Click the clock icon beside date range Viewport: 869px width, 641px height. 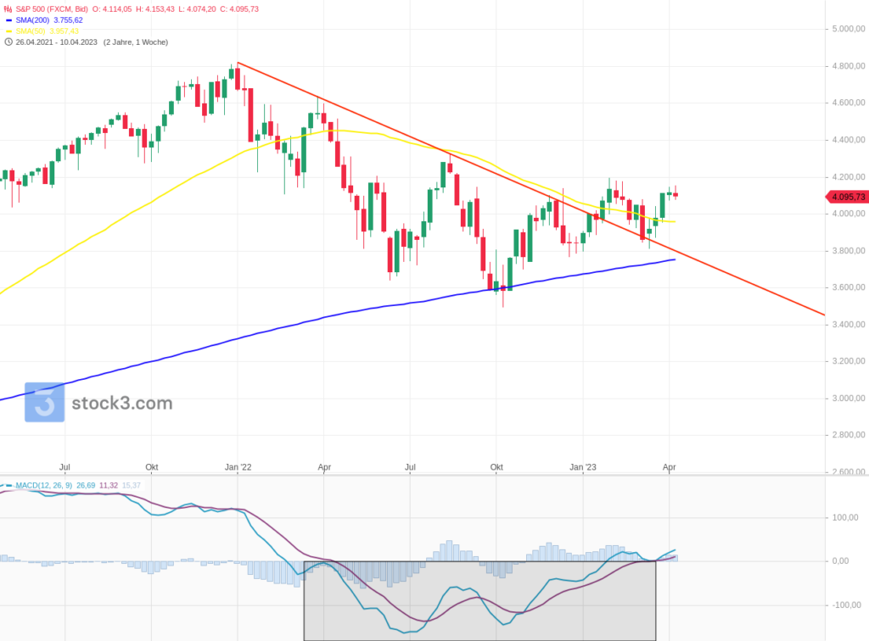coord(8,42)
